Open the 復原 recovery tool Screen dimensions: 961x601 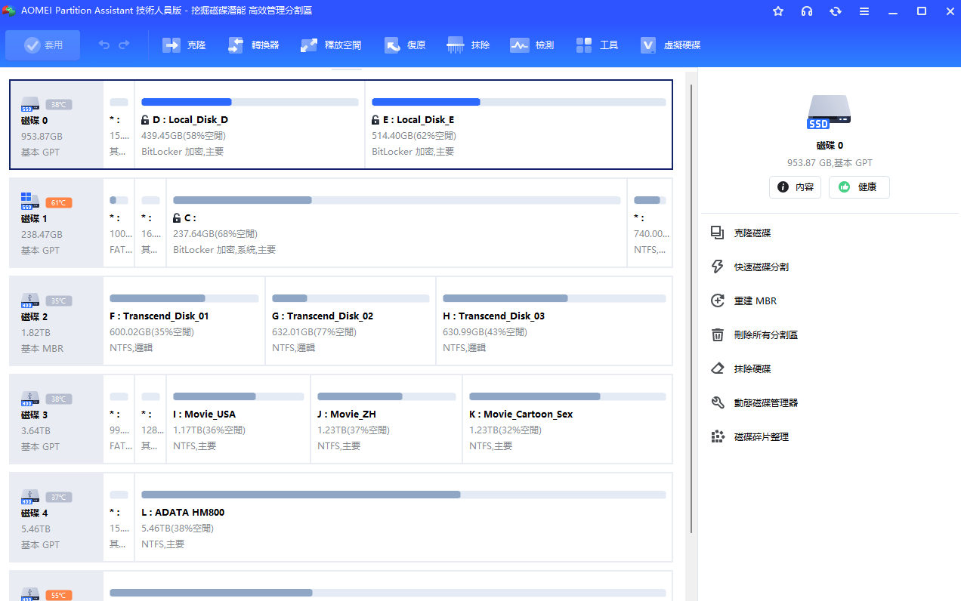point(405,45)
